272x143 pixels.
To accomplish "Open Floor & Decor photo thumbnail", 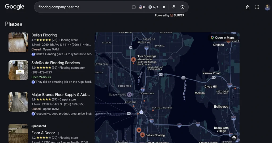I will (18, 133).
